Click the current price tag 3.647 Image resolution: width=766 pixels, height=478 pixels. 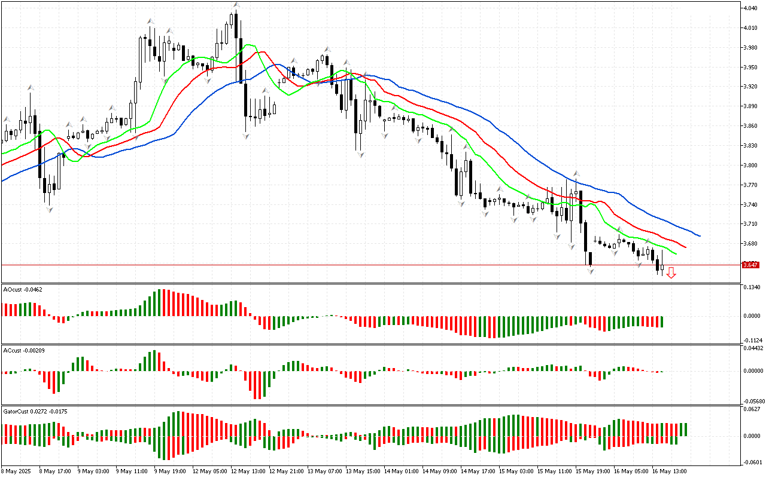pos(750,265)
